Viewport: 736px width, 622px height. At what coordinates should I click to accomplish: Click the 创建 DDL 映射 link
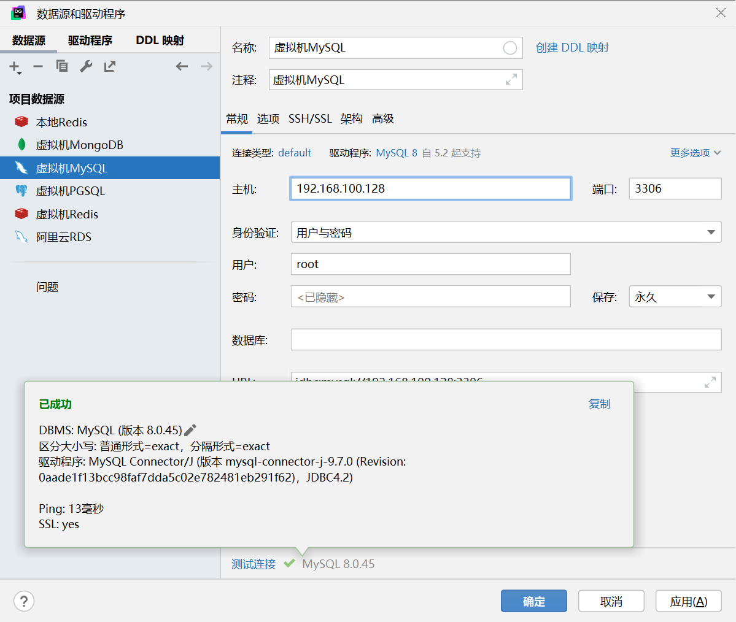[x=572, y=48]
